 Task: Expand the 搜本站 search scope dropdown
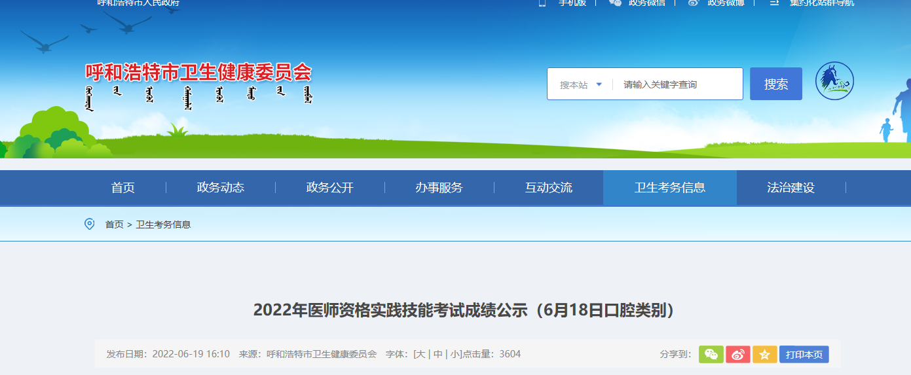coord(580,84)
